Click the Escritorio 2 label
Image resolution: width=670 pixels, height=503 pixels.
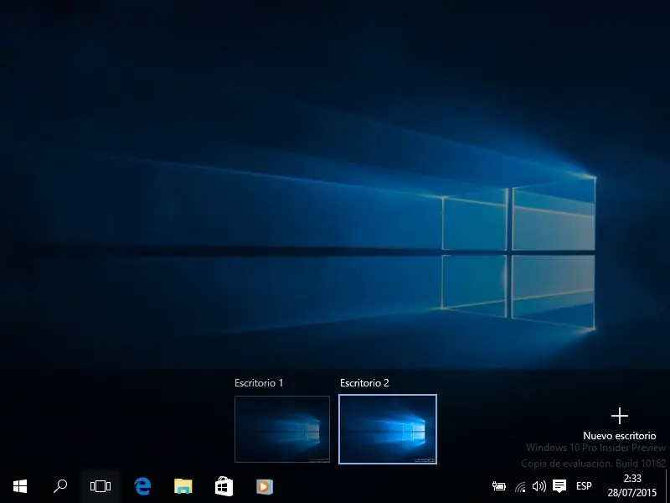coord(364,383)
